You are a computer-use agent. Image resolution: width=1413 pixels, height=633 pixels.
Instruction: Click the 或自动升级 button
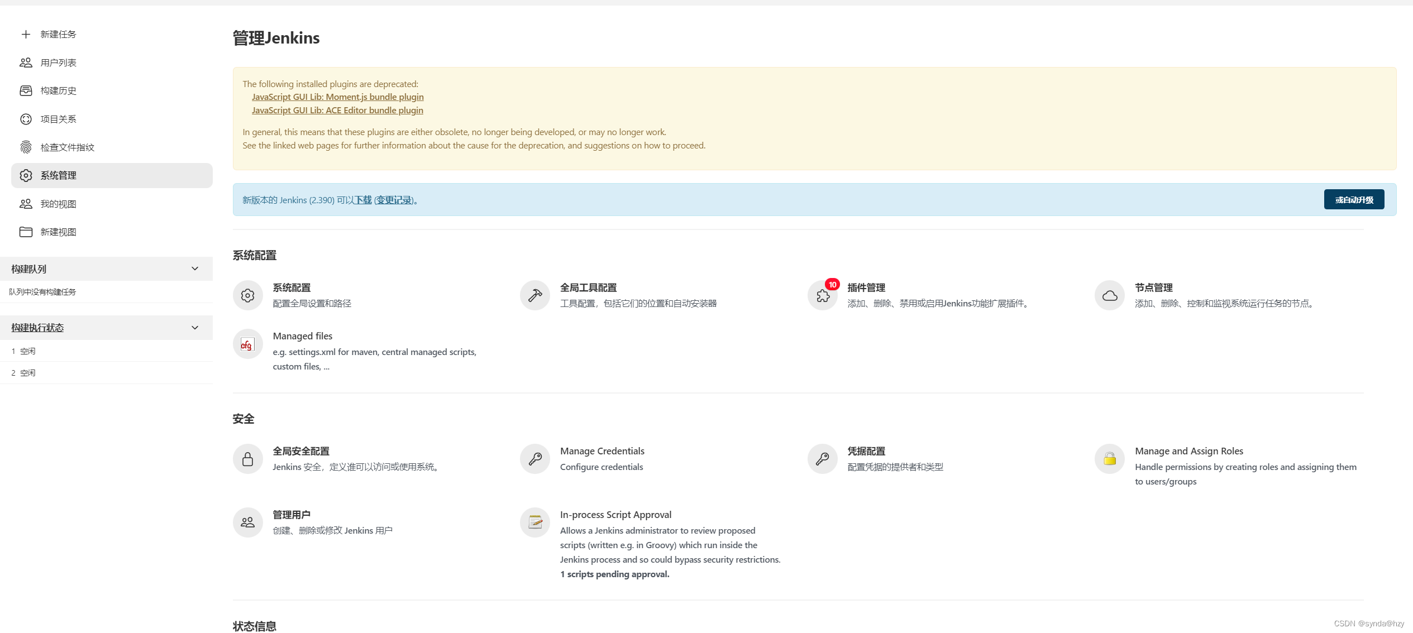[1354, 200]
